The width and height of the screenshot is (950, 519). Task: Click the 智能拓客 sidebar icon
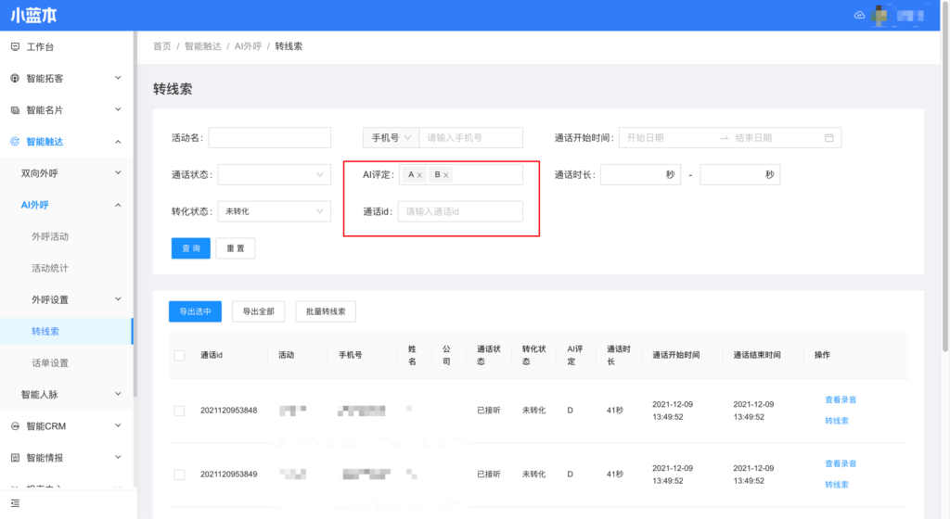tap(15, 79)
